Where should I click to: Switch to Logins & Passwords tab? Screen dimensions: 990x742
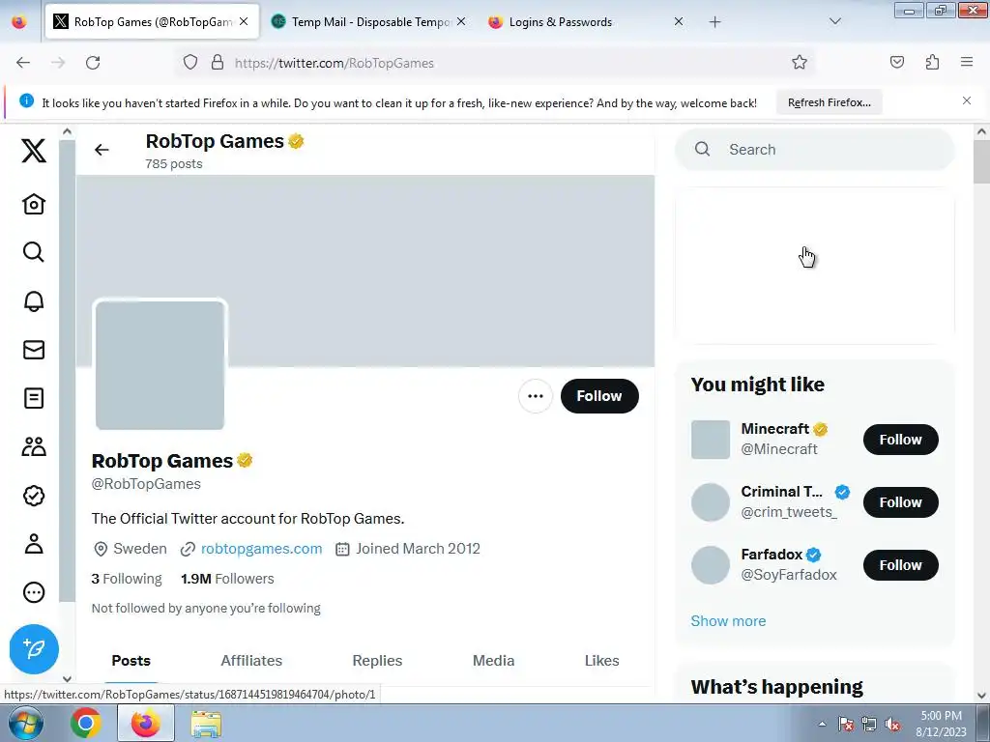click(587, 22)
